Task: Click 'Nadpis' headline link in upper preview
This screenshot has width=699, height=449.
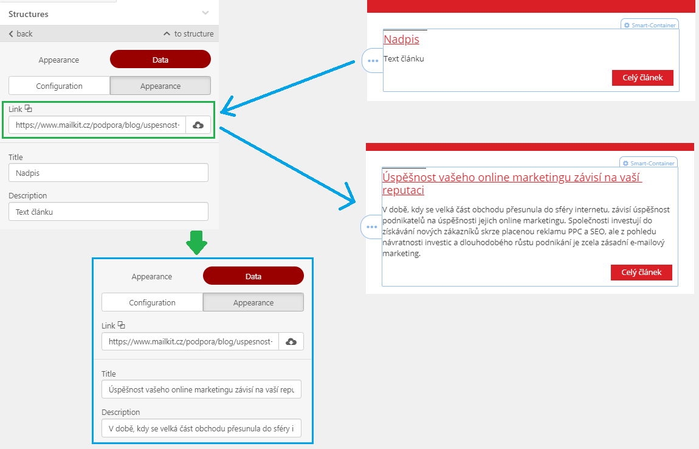Action: (401, 40)
